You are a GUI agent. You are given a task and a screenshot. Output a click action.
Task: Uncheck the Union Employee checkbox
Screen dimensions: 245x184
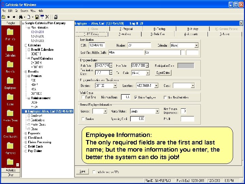[x=136, y=97]
